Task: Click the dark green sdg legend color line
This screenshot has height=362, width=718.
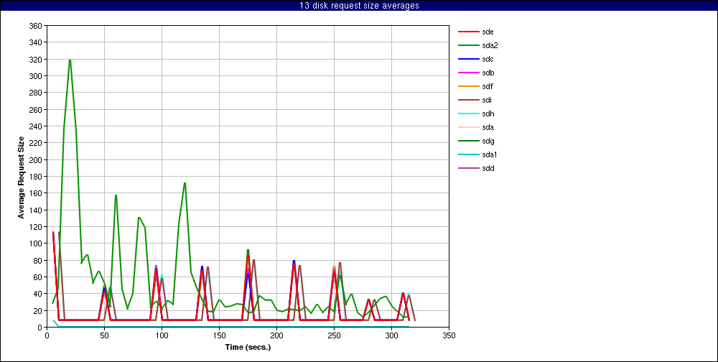Action: tap(468, 141)
